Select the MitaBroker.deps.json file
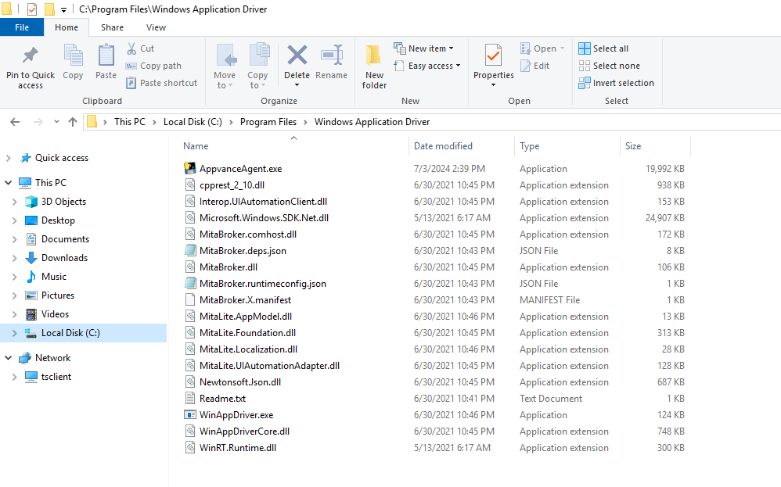781x487 pixels. pos(243,251)
